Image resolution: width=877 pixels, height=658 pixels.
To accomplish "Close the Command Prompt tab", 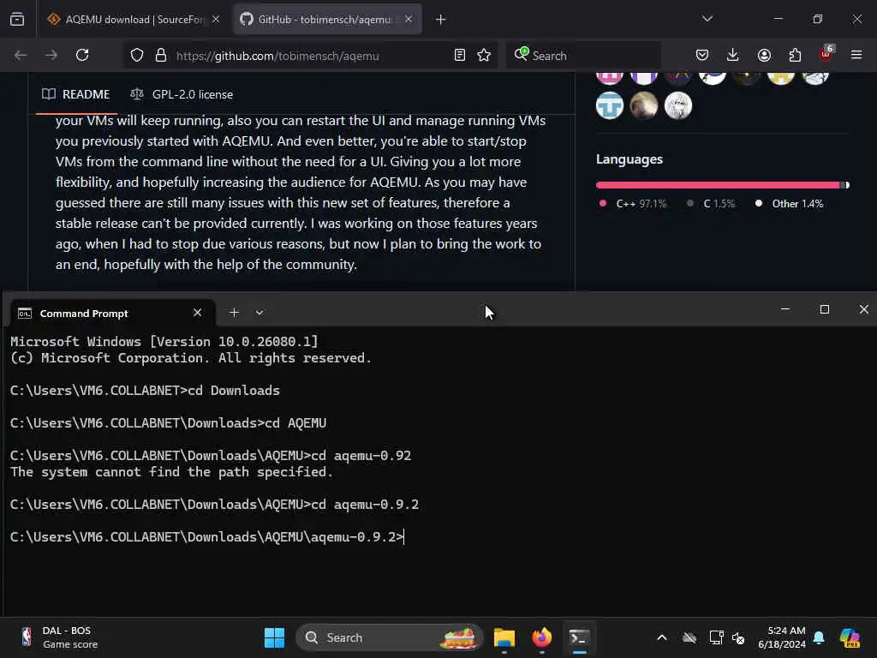I will tap(198, 313).
